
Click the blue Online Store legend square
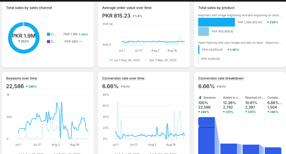click(x=48, y=34)
